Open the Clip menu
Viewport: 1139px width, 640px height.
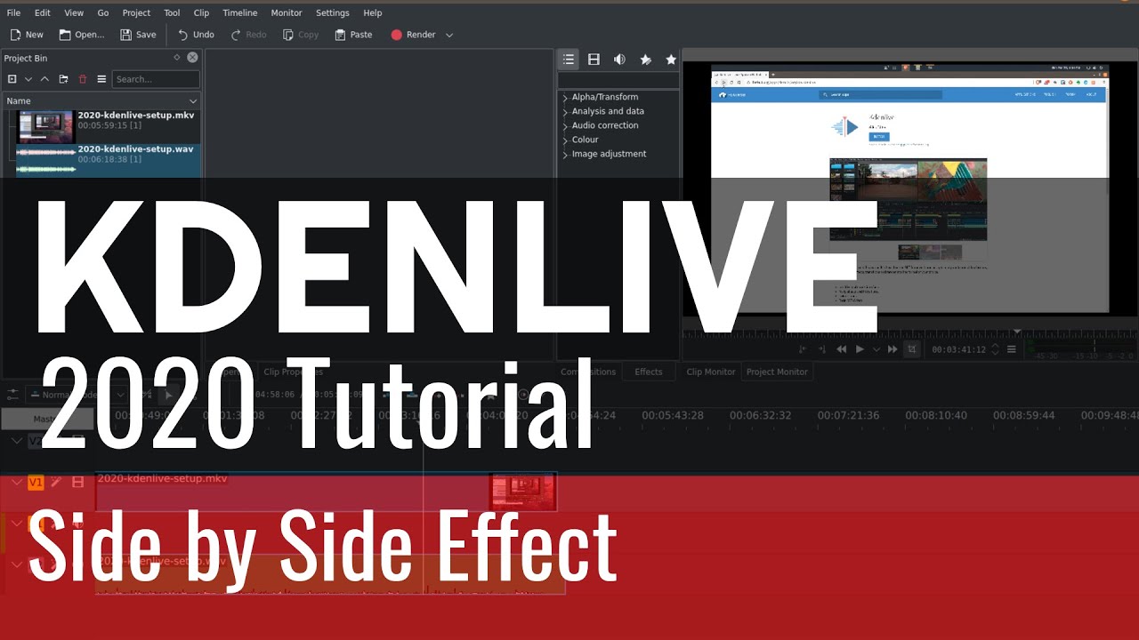(201, 12)
